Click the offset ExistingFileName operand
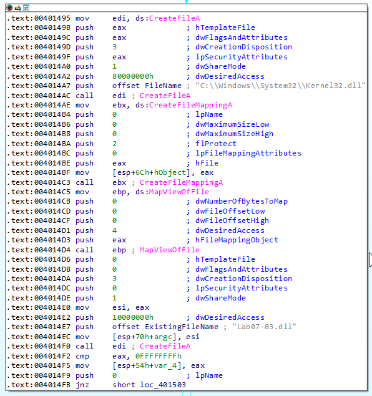Viewport: 372px width, 396px height. (x=165, y=327)
